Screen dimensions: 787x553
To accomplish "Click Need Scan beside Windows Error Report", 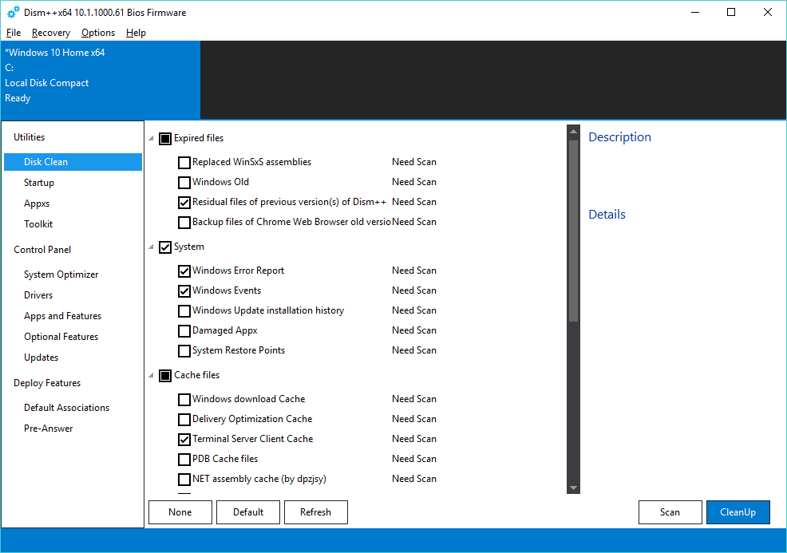I will 414,271.
